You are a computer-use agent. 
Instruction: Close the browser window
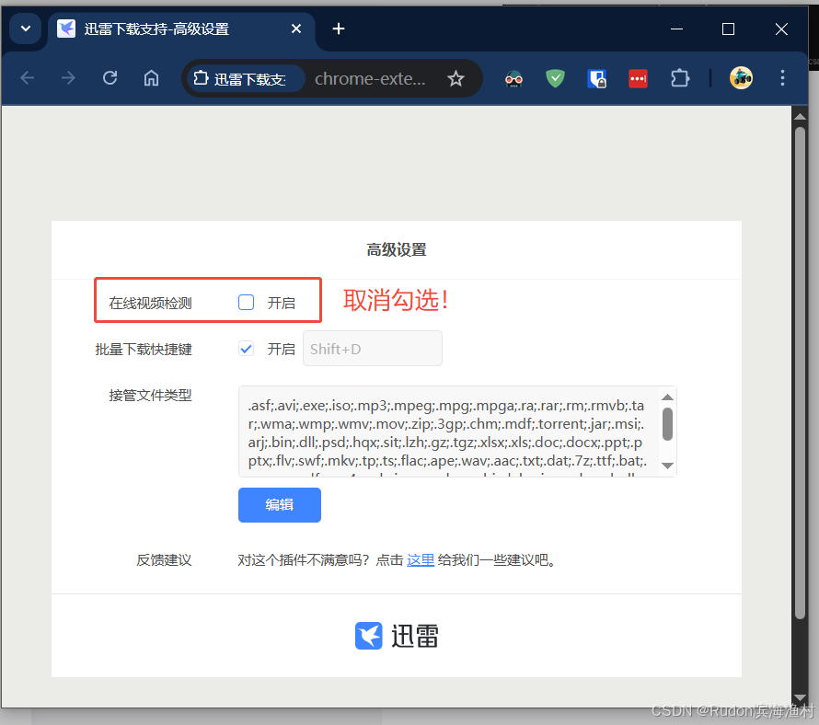[781, 29]
